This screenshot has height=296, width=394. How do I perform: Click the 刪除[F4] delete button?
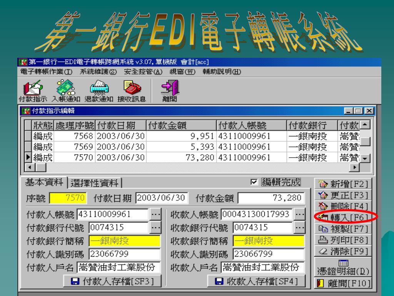pos(343,206)
